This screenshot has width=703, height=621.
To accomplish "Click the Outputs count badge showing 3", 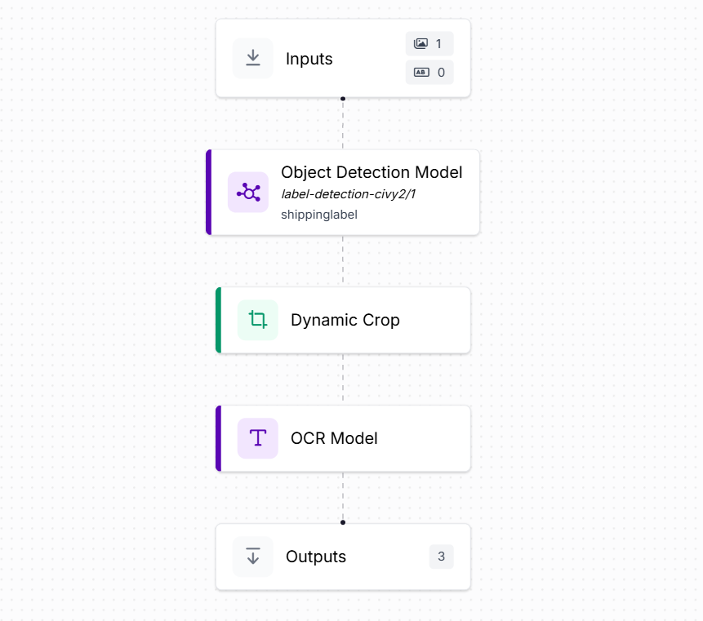I will [441, 557].
